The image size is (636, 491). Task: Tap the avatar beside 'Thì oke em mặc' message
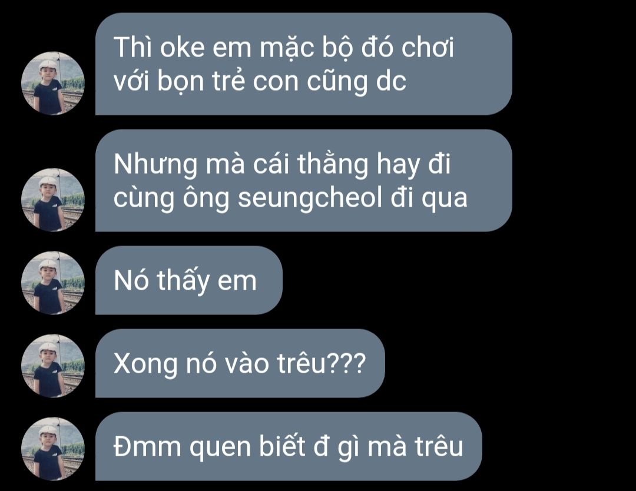(x=53, y=83)
